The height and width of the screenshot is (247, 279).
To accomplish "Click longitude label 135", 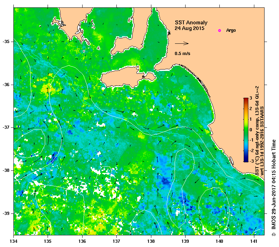I will 48,241.
